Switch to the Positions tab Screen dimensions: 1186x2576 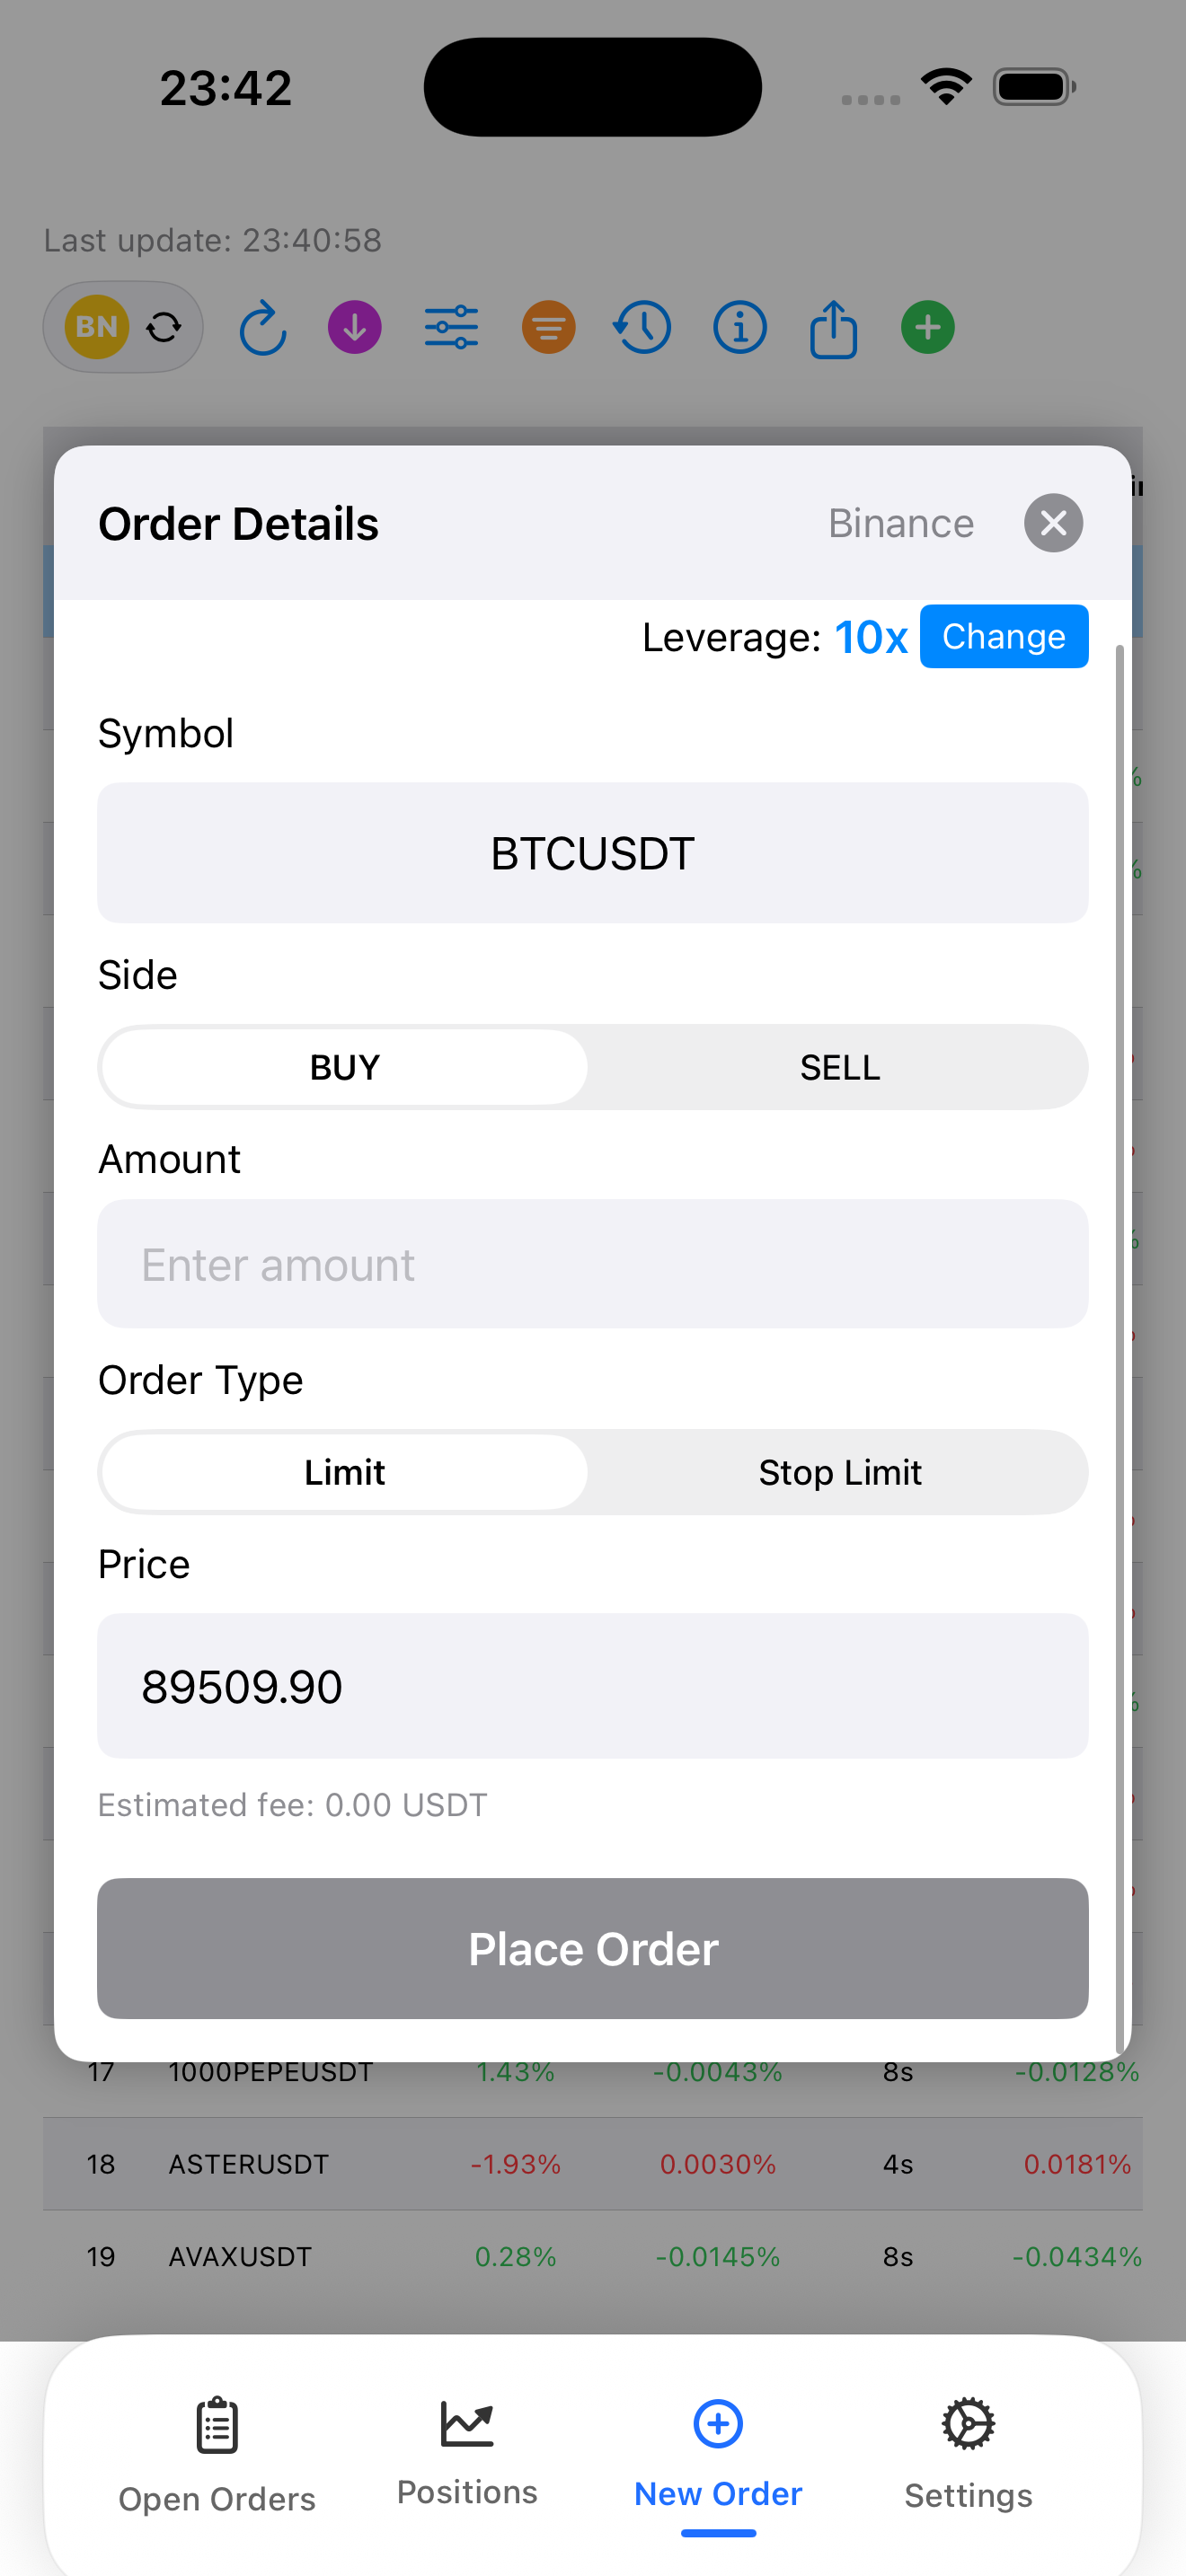click(467, 2451)
